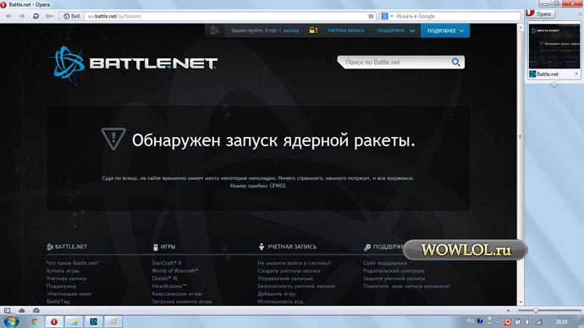Click the 'RU' language indicator in tray
The height and width of the screenshot is (328, 584).
pos(471,321)
